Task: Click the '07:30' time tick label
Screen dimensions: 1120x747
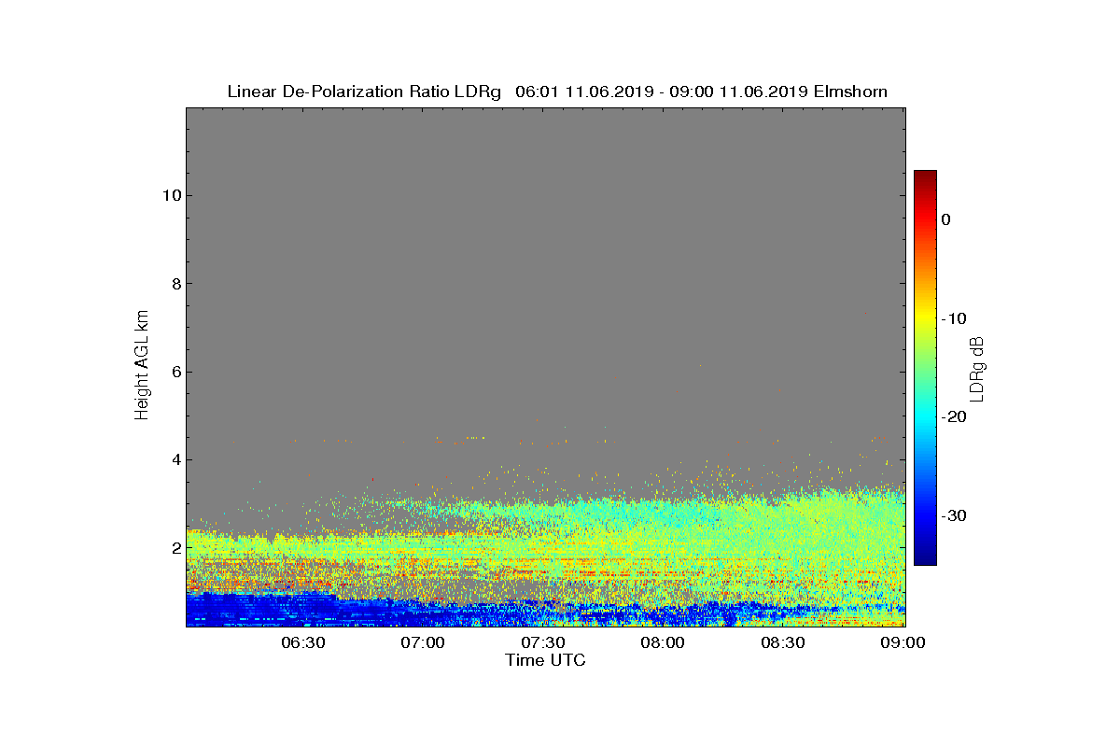Action: click(x=542, y=643)
